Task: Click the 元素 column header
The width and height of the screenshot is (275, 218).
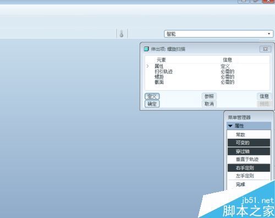Action: (161, 60)
